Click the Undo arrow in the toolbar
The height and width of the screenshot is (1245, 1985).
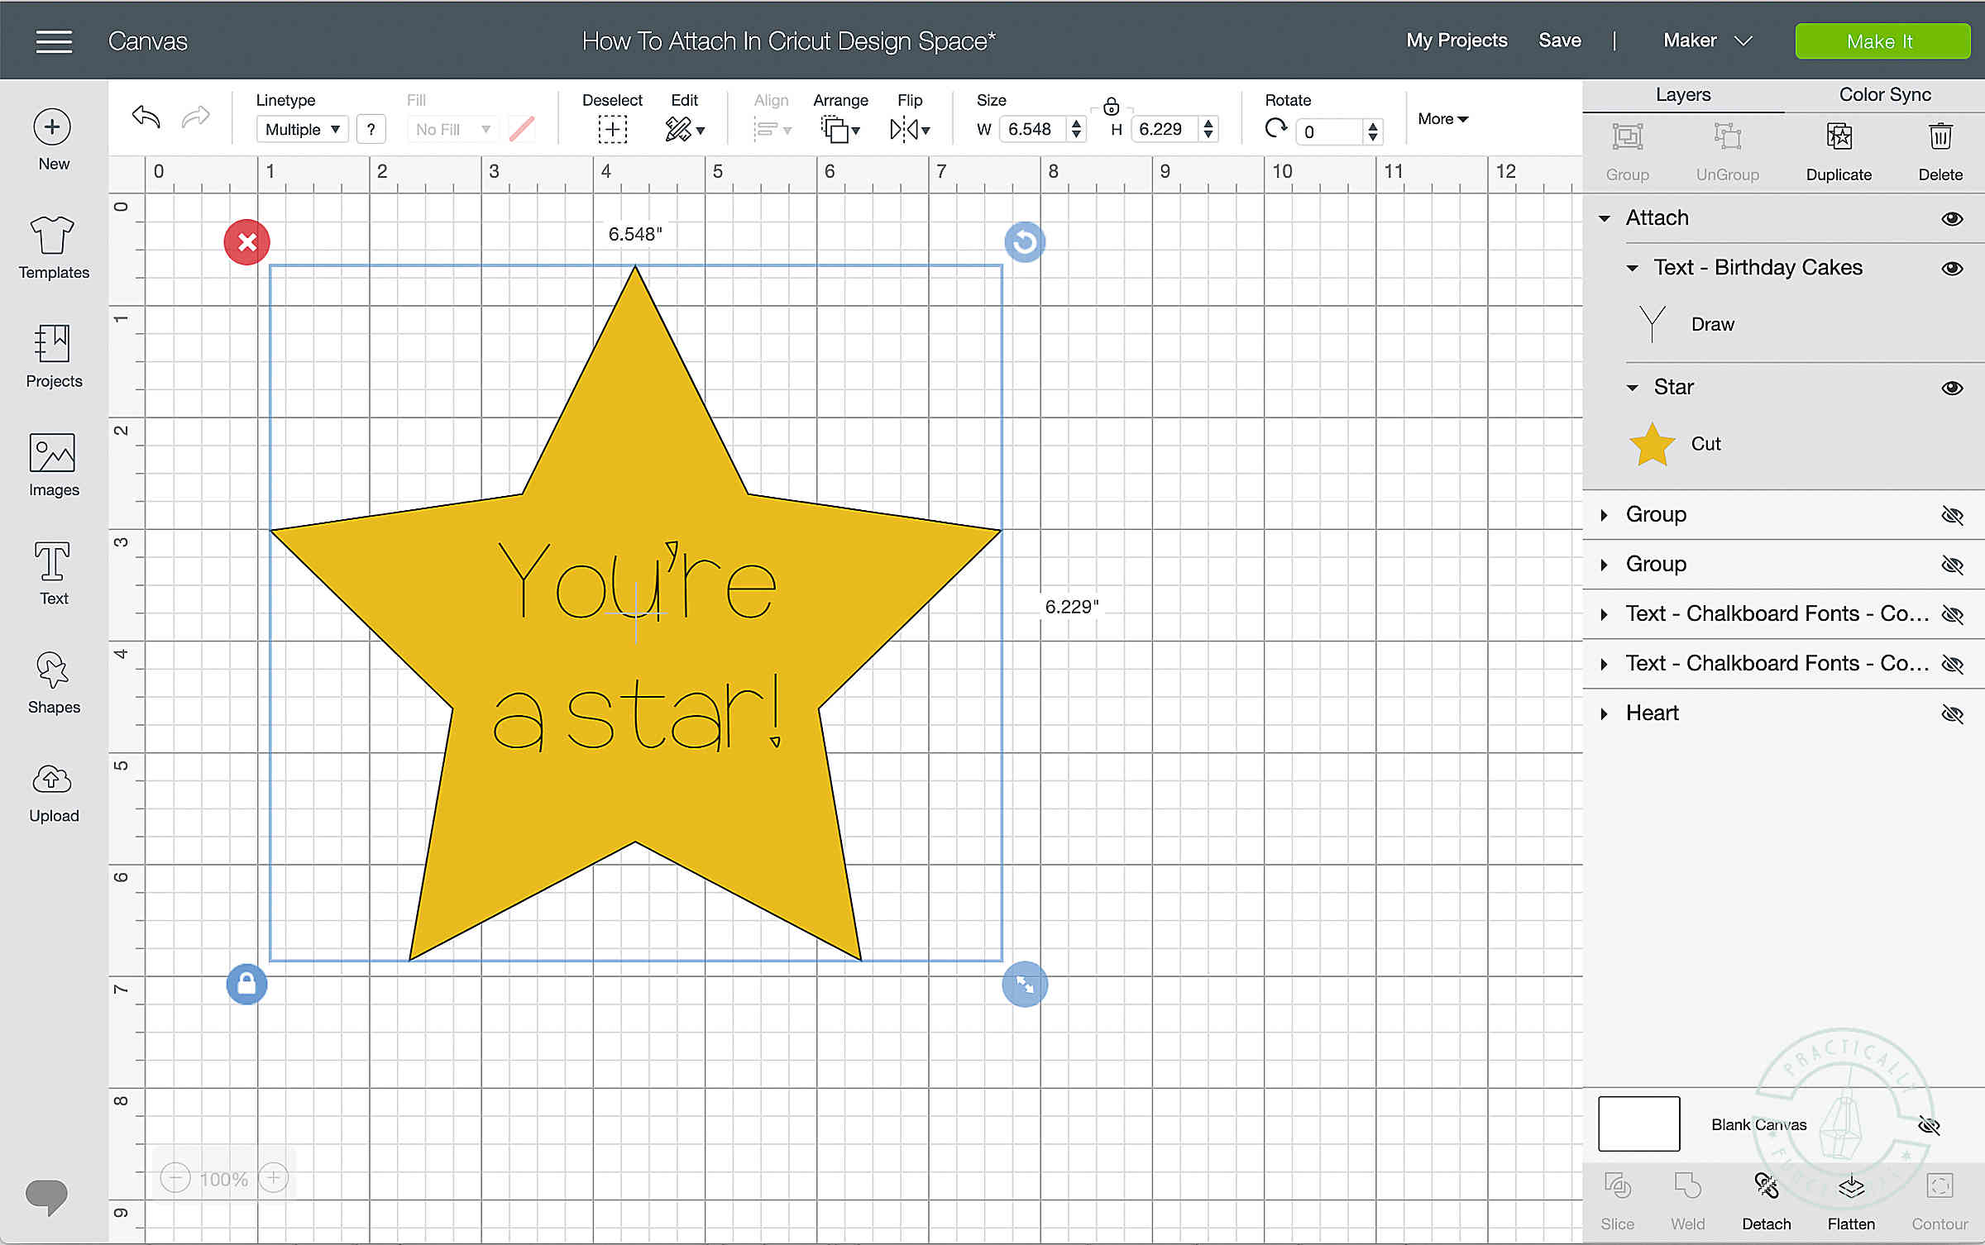click(145, 117)
